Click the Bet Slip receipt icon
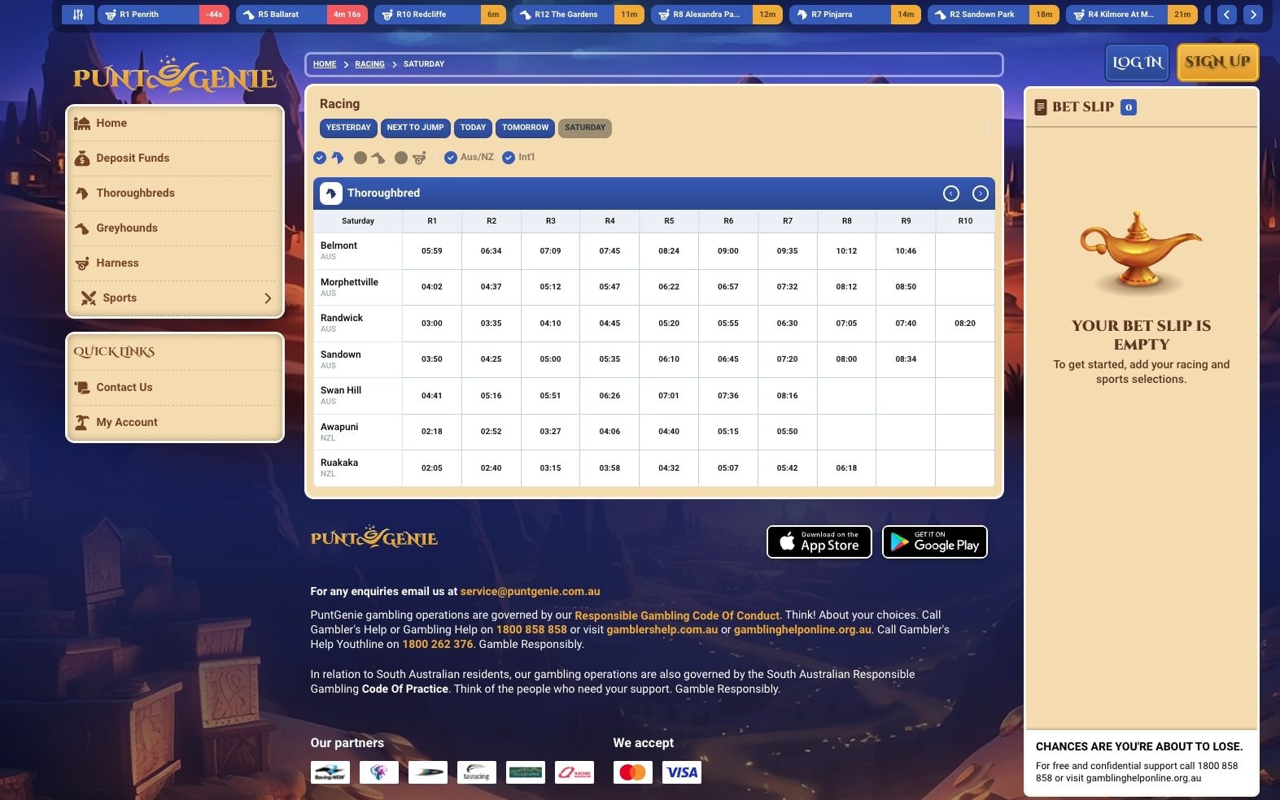Screen dimensions: 1280x800 (1040, 107)
